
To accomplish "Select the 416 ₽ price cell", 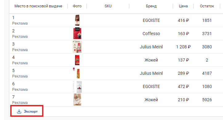I will click(x=183, y=20).
